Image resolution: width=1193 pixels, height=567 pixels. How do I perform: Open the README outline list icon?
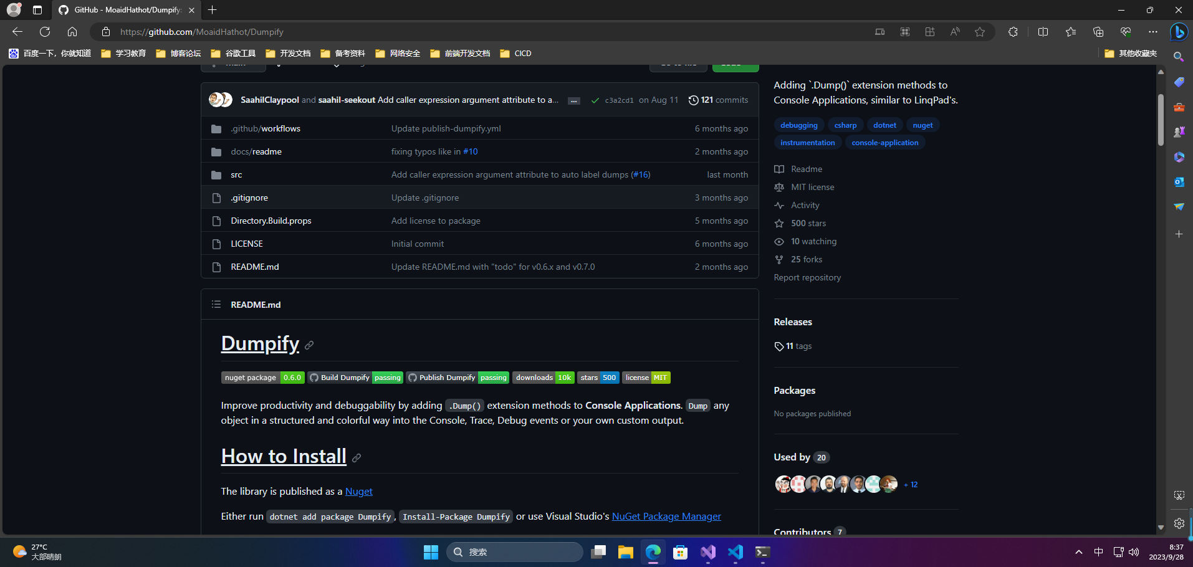[x=216, y=305]
